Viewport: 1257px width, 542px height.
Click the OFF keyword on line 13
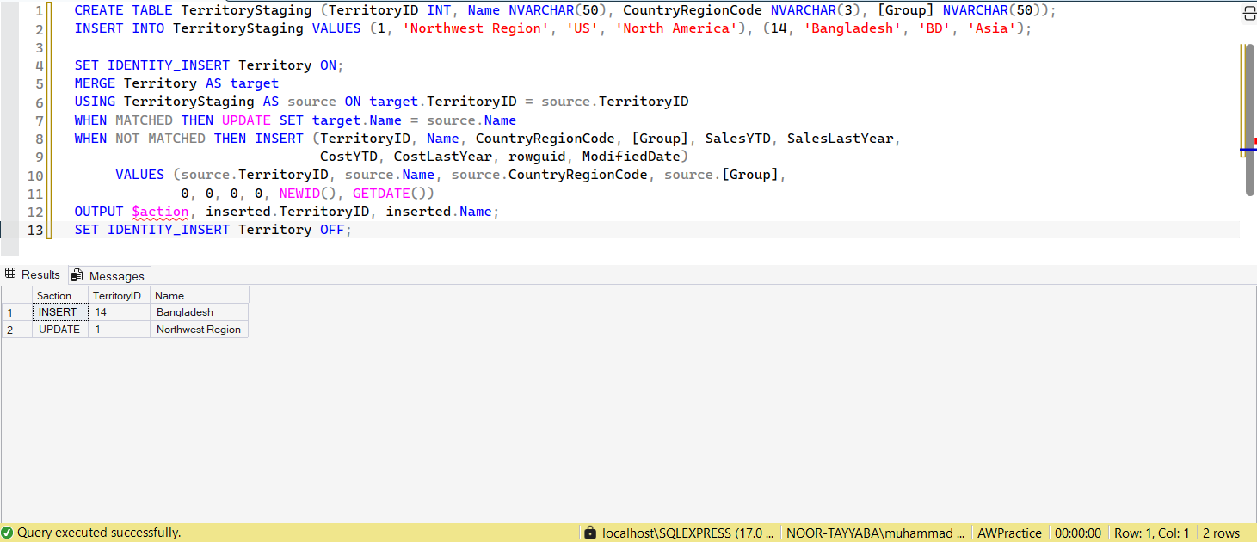pyautogui.click(x=332, y=230)
